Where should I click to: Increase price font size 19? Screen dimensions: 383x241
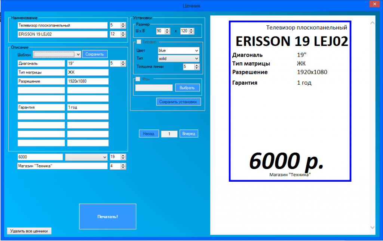click(x=123, y=156)
